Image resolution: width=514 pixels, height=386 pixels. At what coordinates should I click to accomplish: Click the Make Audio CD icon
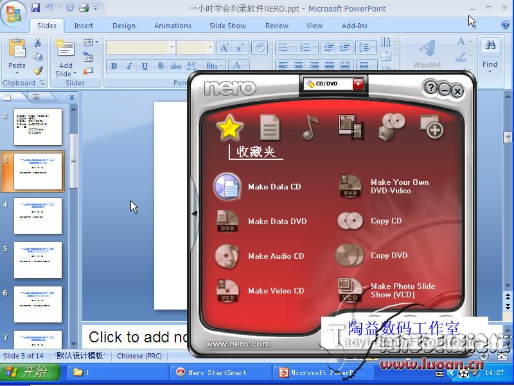point(227,256)
